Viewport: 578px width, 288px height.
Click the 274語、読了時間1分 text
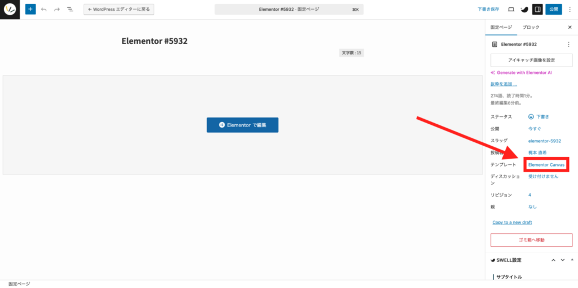[x=511, y=95]
